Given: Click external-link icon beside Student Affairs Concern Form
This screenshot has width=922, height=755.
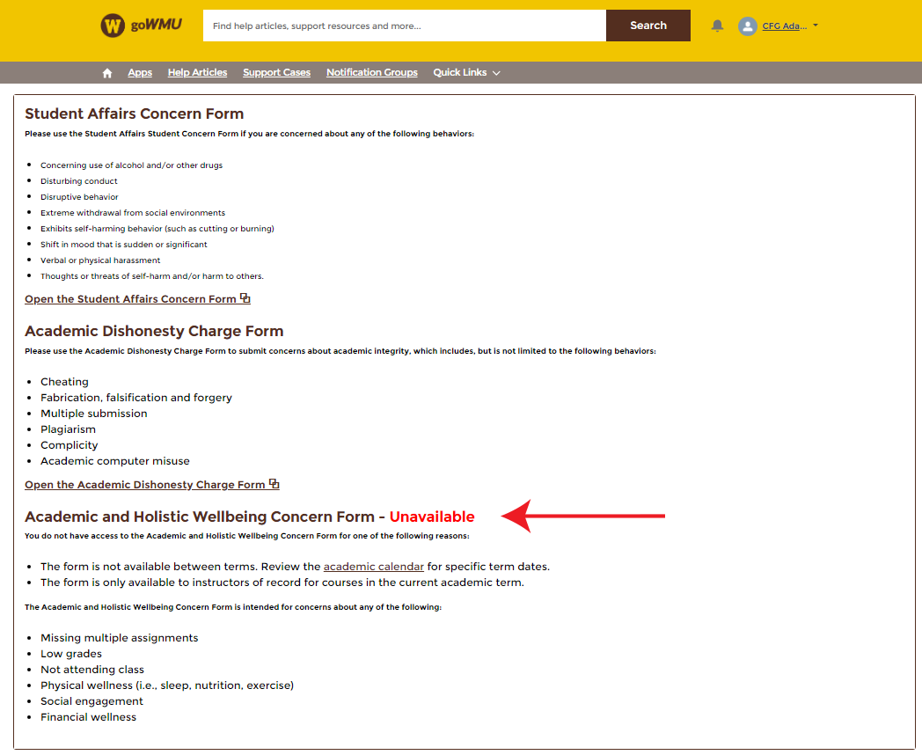Looking at the screenshot, I should (x=245, y=298).
